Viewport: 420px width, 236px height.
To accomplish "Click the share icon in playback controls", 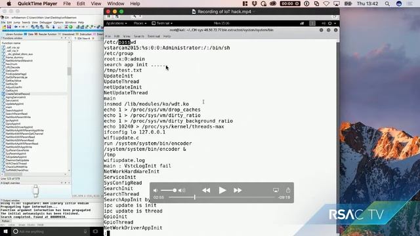I will click(288, 189).
